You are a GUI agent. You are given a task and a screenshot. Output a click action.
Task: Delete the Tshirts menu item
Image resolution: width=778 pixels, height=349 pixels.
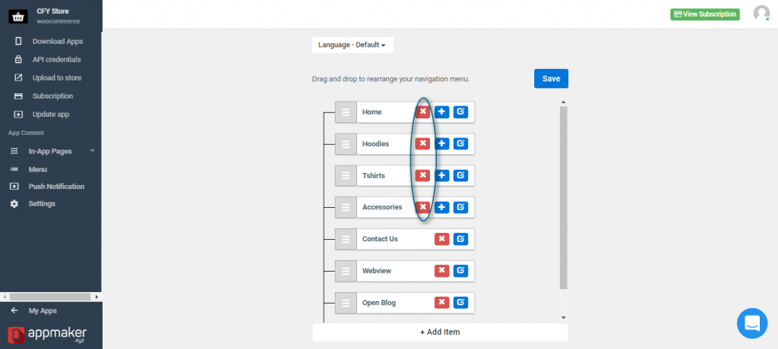tap(422, 175)
